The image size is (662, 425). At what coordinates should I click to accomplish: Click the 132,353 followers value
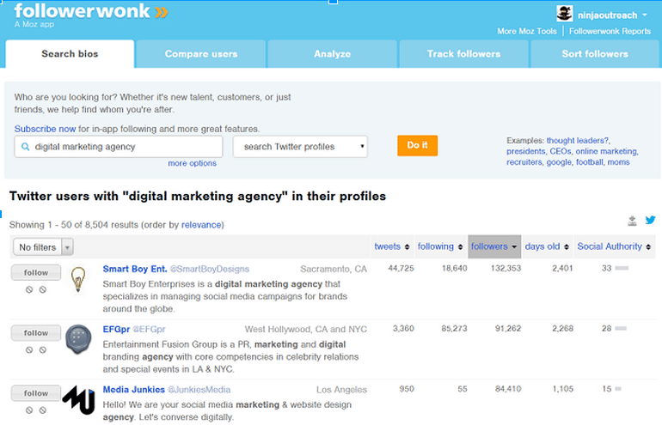click(506, 268)
